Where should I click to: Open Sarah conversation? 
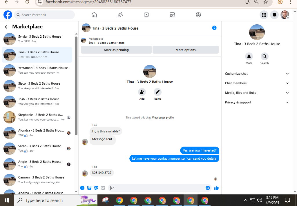tap(37, 149)
